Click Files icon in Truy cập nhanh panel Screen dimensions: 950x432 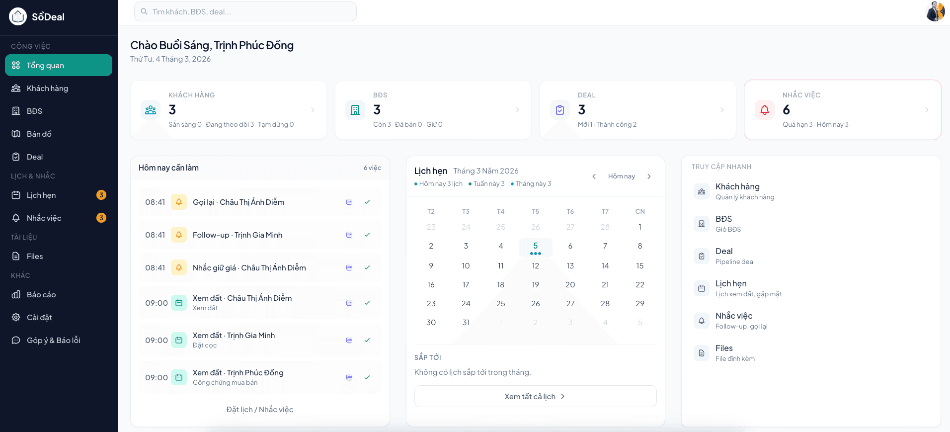click(x=701, y=353)
